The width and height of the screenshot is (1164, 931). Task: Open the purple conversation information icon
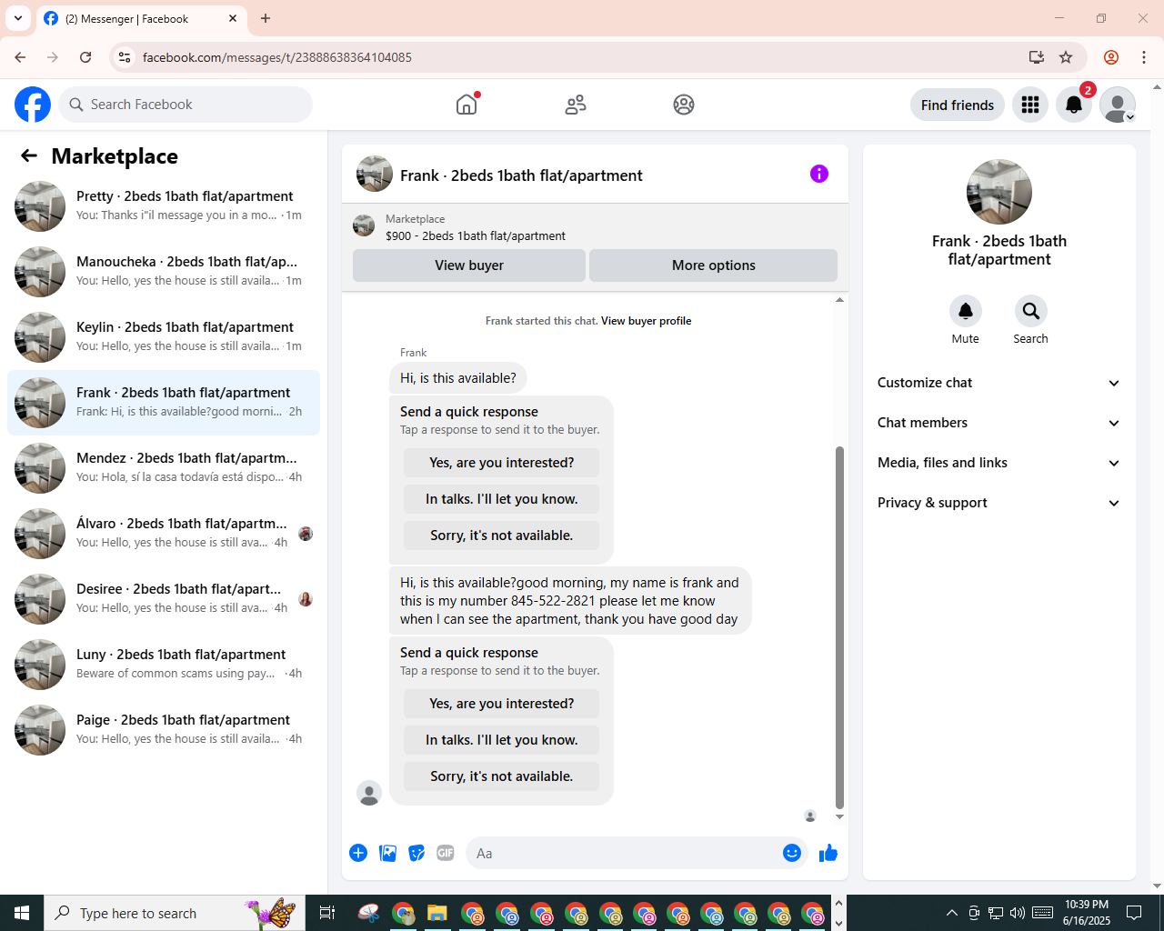(x=819, y=174)
